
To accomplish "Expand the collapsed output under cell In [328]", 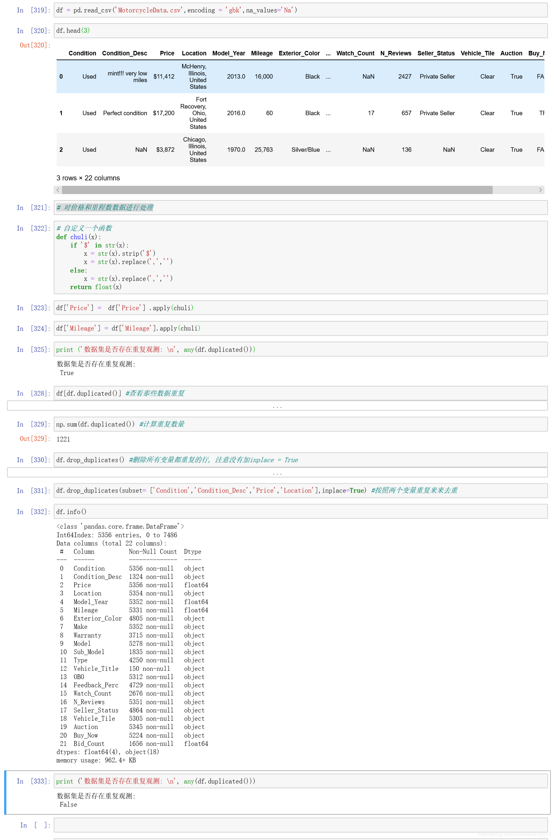I will coord(277,406).
